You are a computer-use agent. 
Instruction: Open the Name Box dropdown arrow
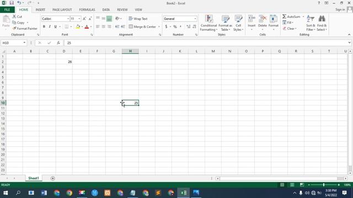[x=24, y=43]
